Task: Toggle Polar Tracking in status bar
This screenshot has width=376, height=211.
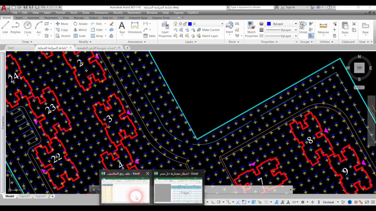Action: [219, 202]
